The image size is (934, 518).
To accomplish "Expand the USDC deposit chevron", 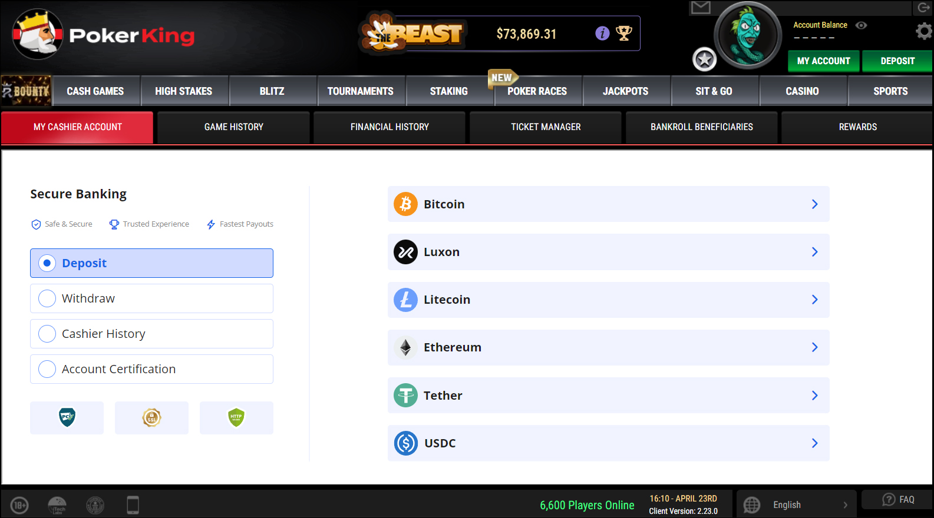I will [814, 443].
